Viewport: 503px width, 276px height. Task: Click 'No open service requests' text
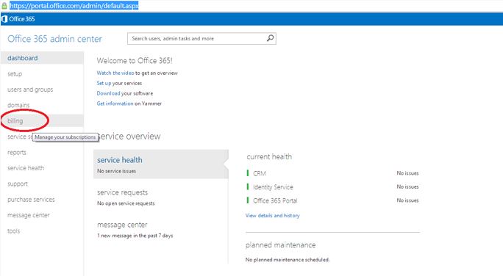coord(126,203)
